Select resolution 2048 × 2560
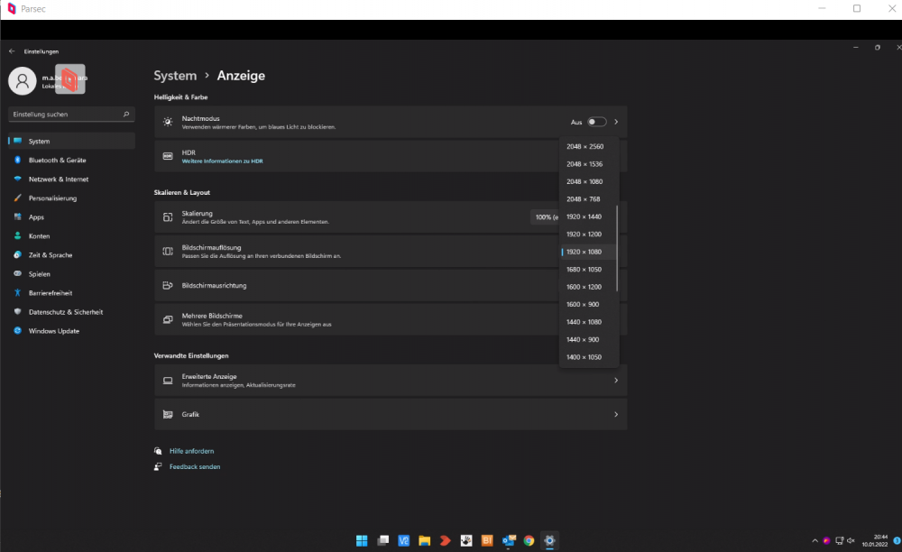Screen dimensions: 902x552 (588, 147)
